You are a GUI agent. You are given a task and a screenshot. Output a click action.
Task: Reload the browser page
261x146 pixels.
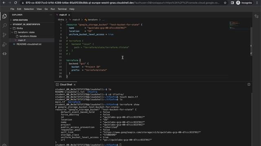tap(15, 3)
